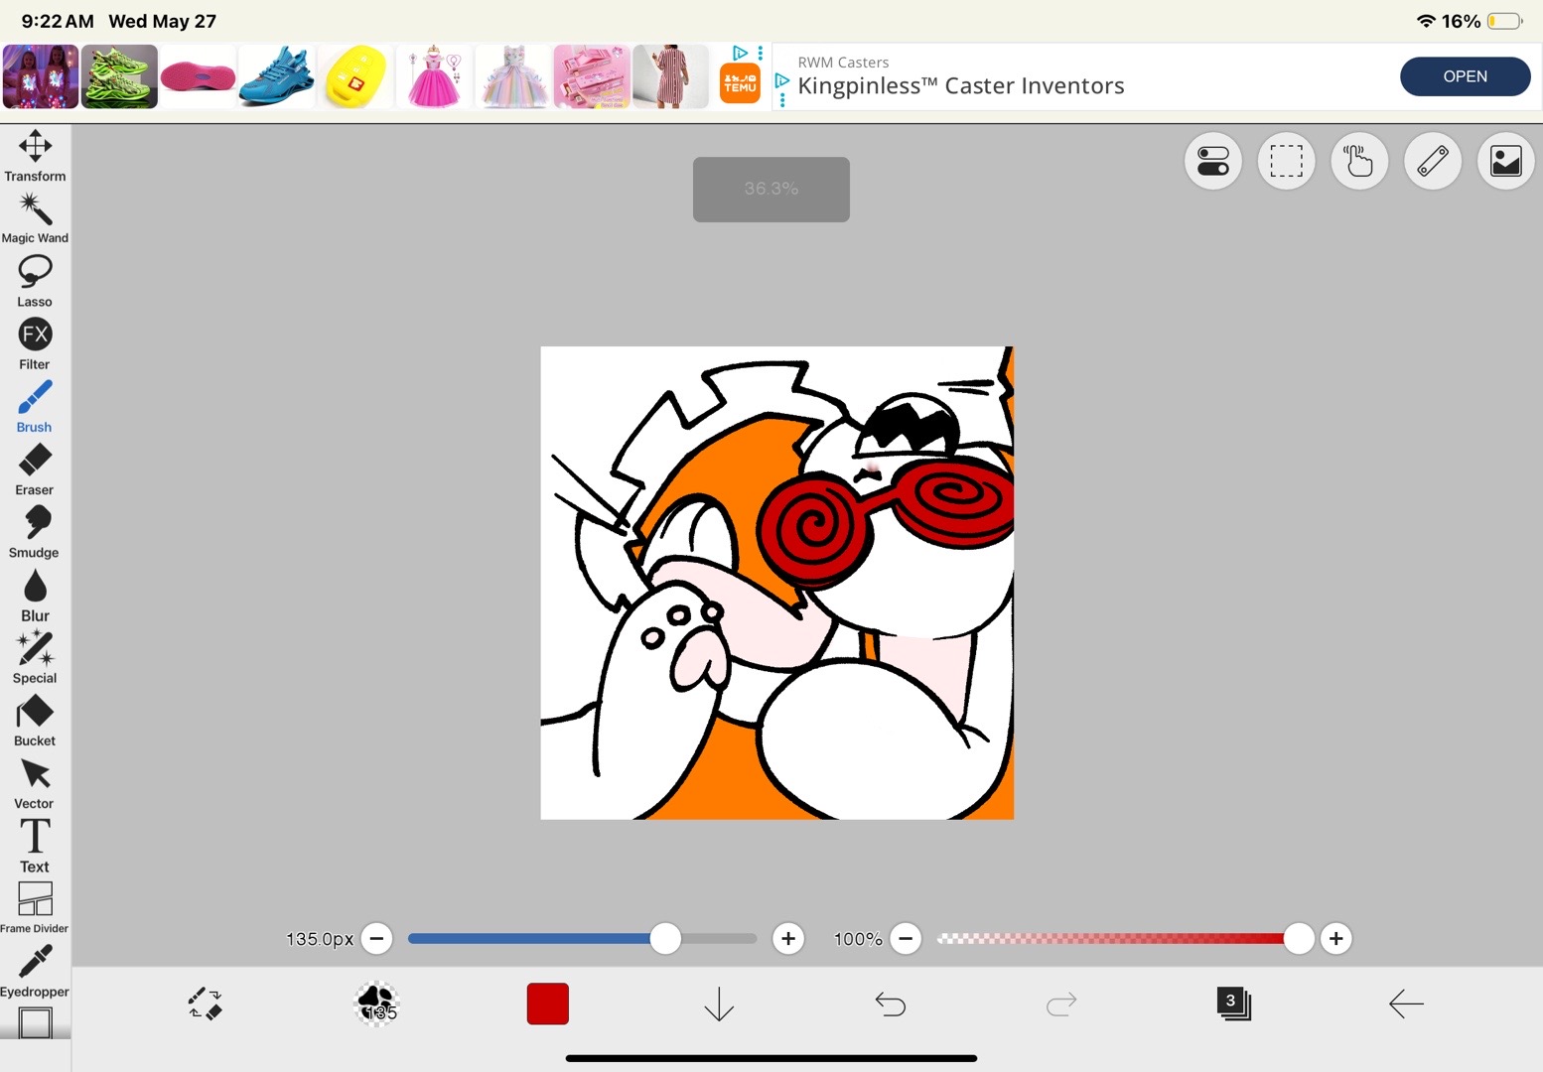
Task: Tap the Temu logo in the ad
Action: click(x=740, y=83)
